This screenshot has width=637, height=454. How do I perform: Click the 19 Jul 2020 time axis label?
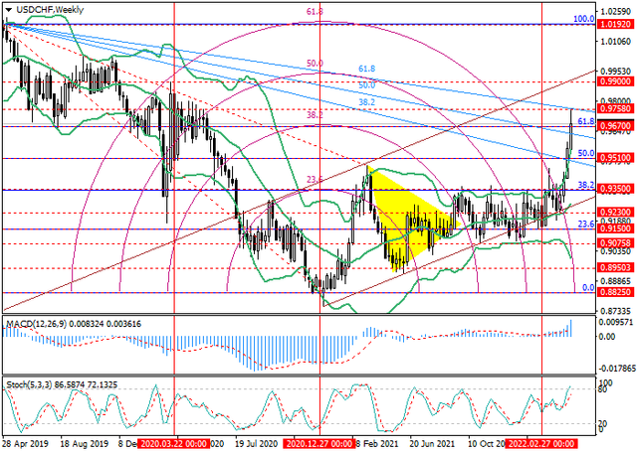[257, 443]
